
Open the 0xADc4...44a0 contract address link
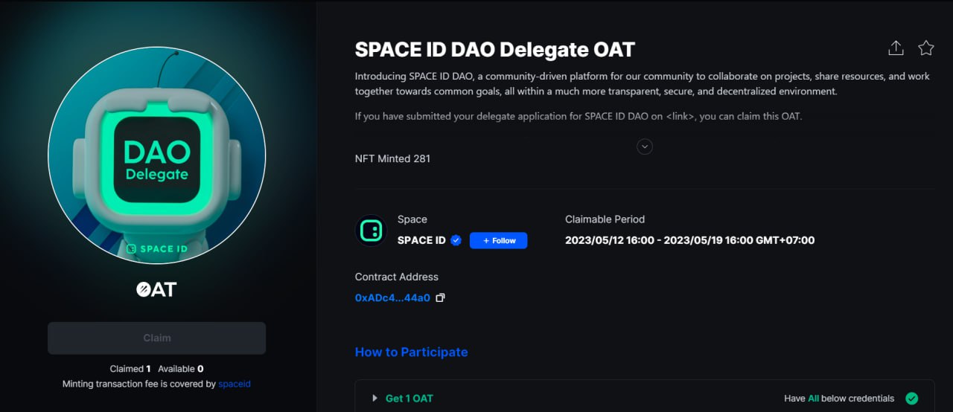pos(392,297)
